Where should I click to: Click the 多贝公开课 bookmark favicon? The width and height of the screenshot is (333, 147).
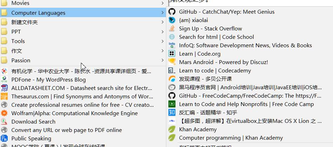click(172, 79)
